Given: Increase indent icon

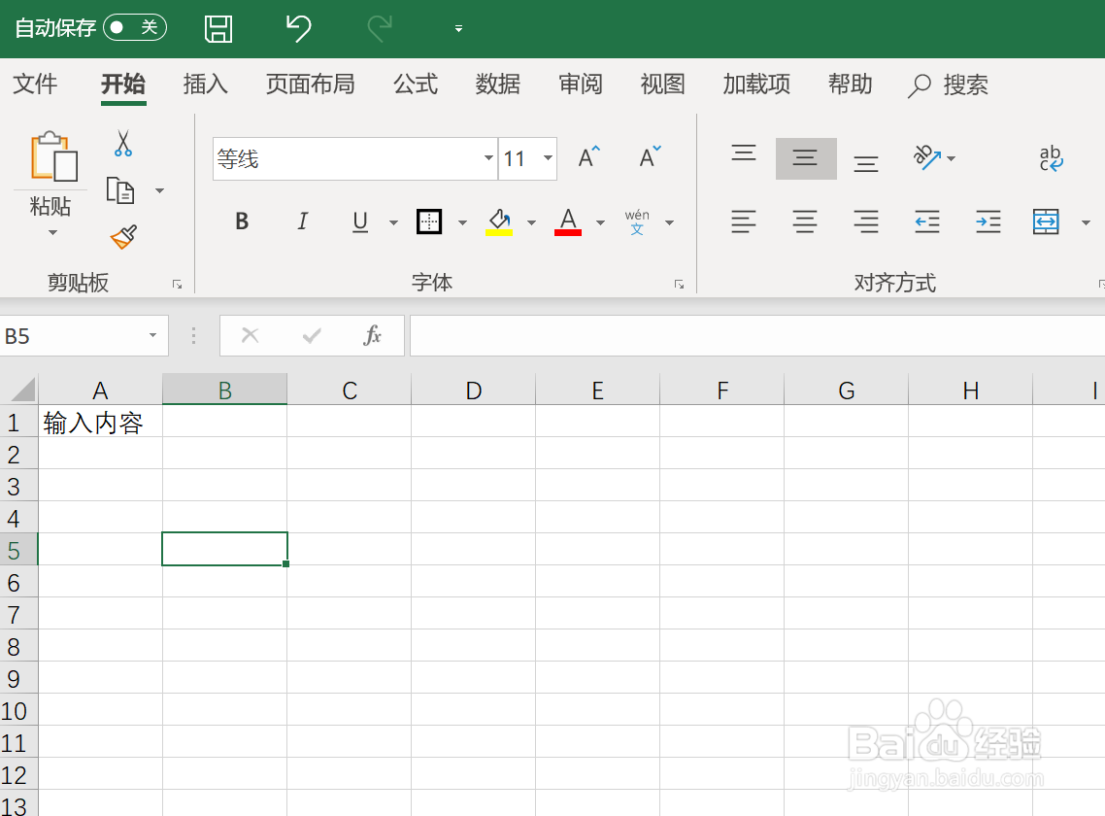Looking at the screenshot, I should 988,221.
